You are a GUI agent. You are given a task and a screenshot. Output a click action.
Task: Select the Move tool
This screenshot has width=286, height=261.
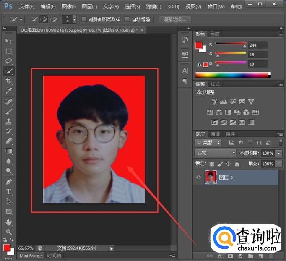9,41
